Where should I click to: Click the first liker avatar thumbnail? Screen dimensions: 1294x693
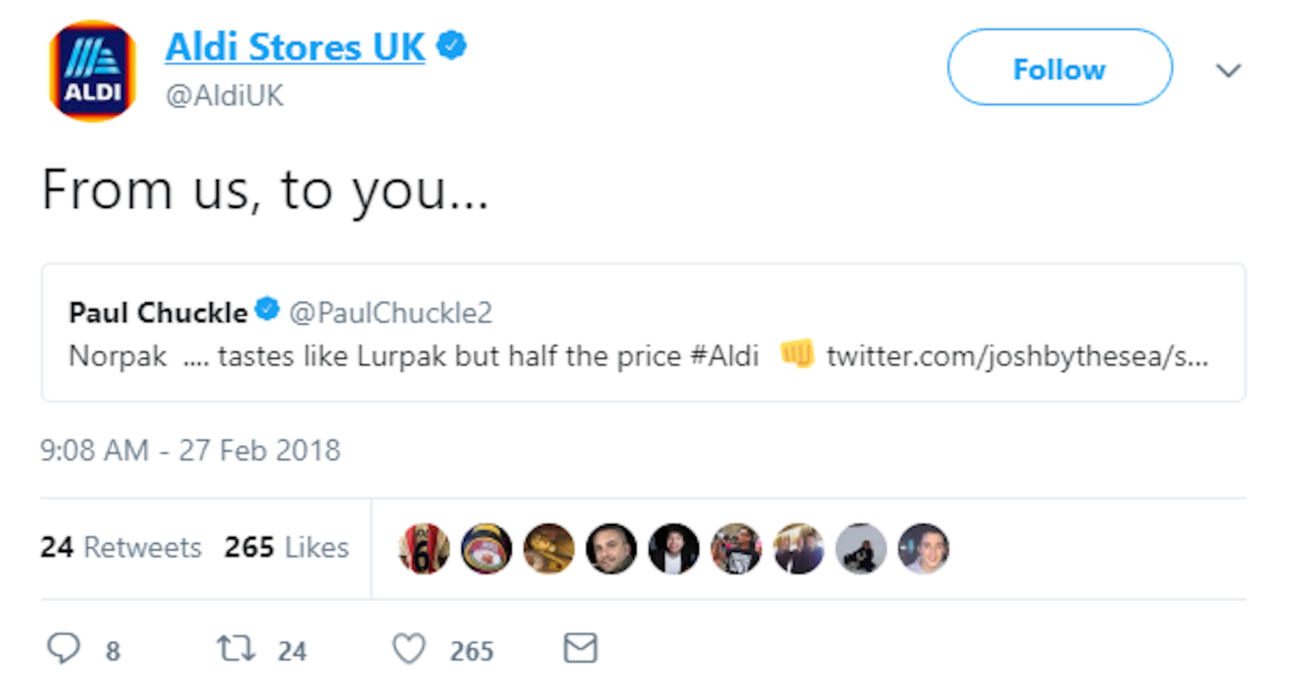(x=424, y=548)
